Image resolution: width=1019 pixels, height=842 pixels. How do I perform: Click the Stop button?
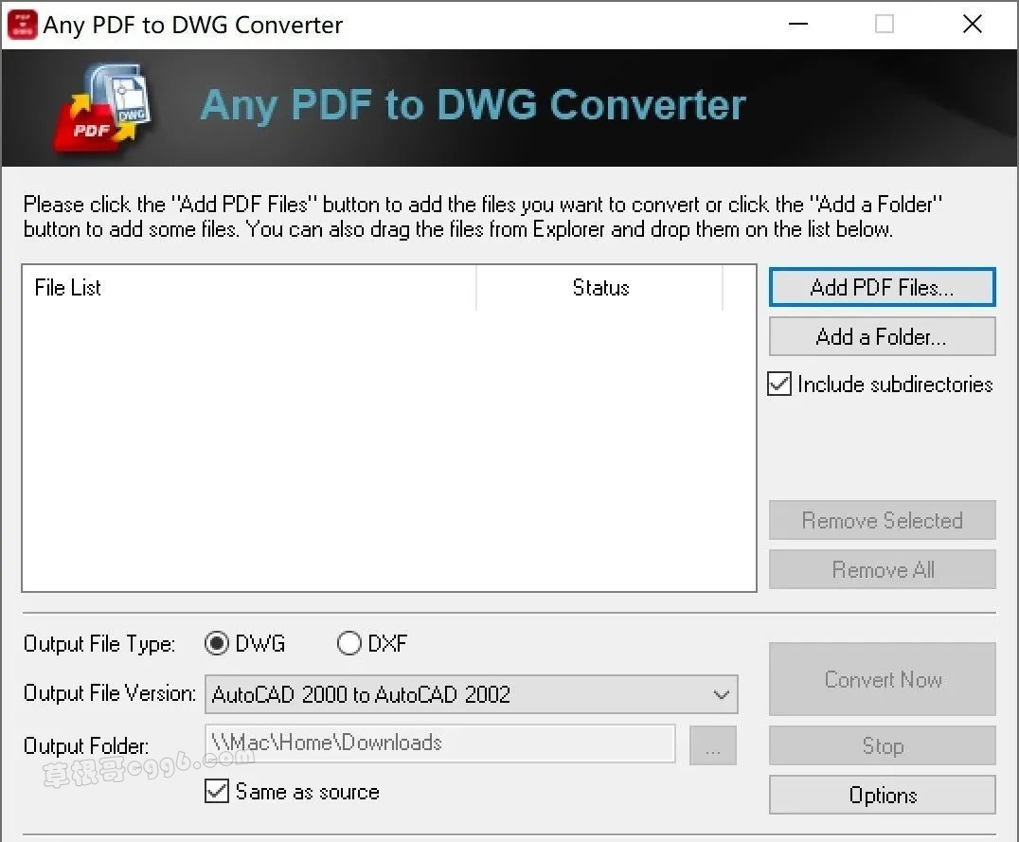[882, 745]
